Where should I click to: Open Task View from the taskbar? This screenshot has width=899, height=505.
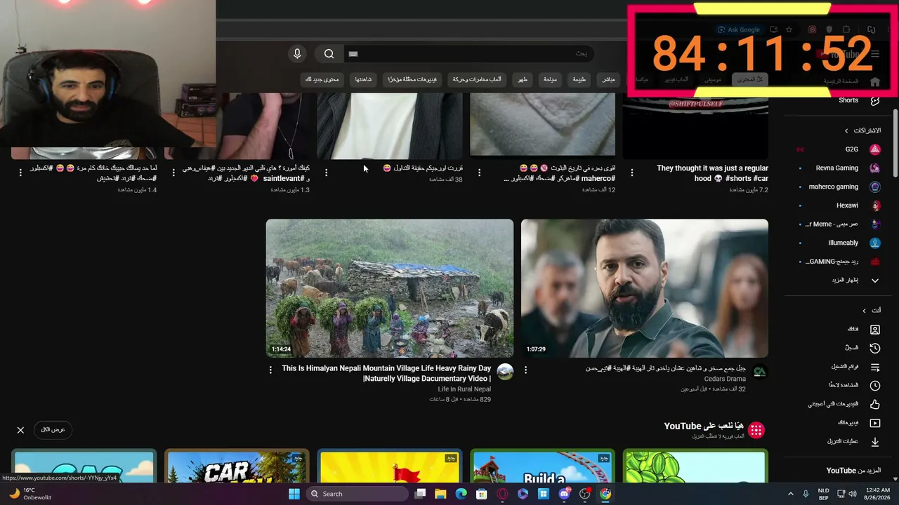419,494
